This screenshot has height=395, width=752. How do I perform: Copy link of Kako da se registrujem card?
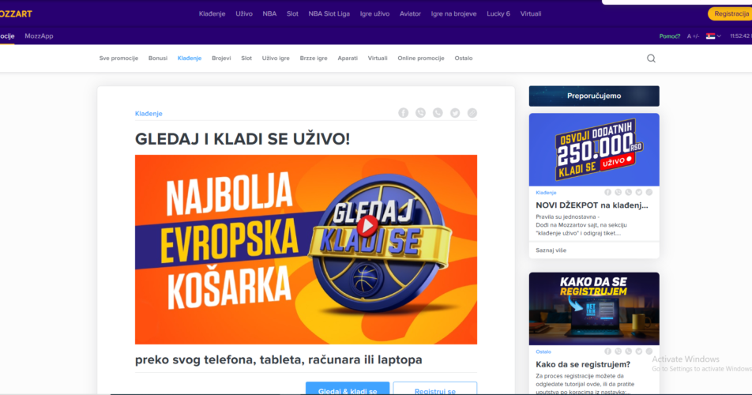(x=649, y=352)
